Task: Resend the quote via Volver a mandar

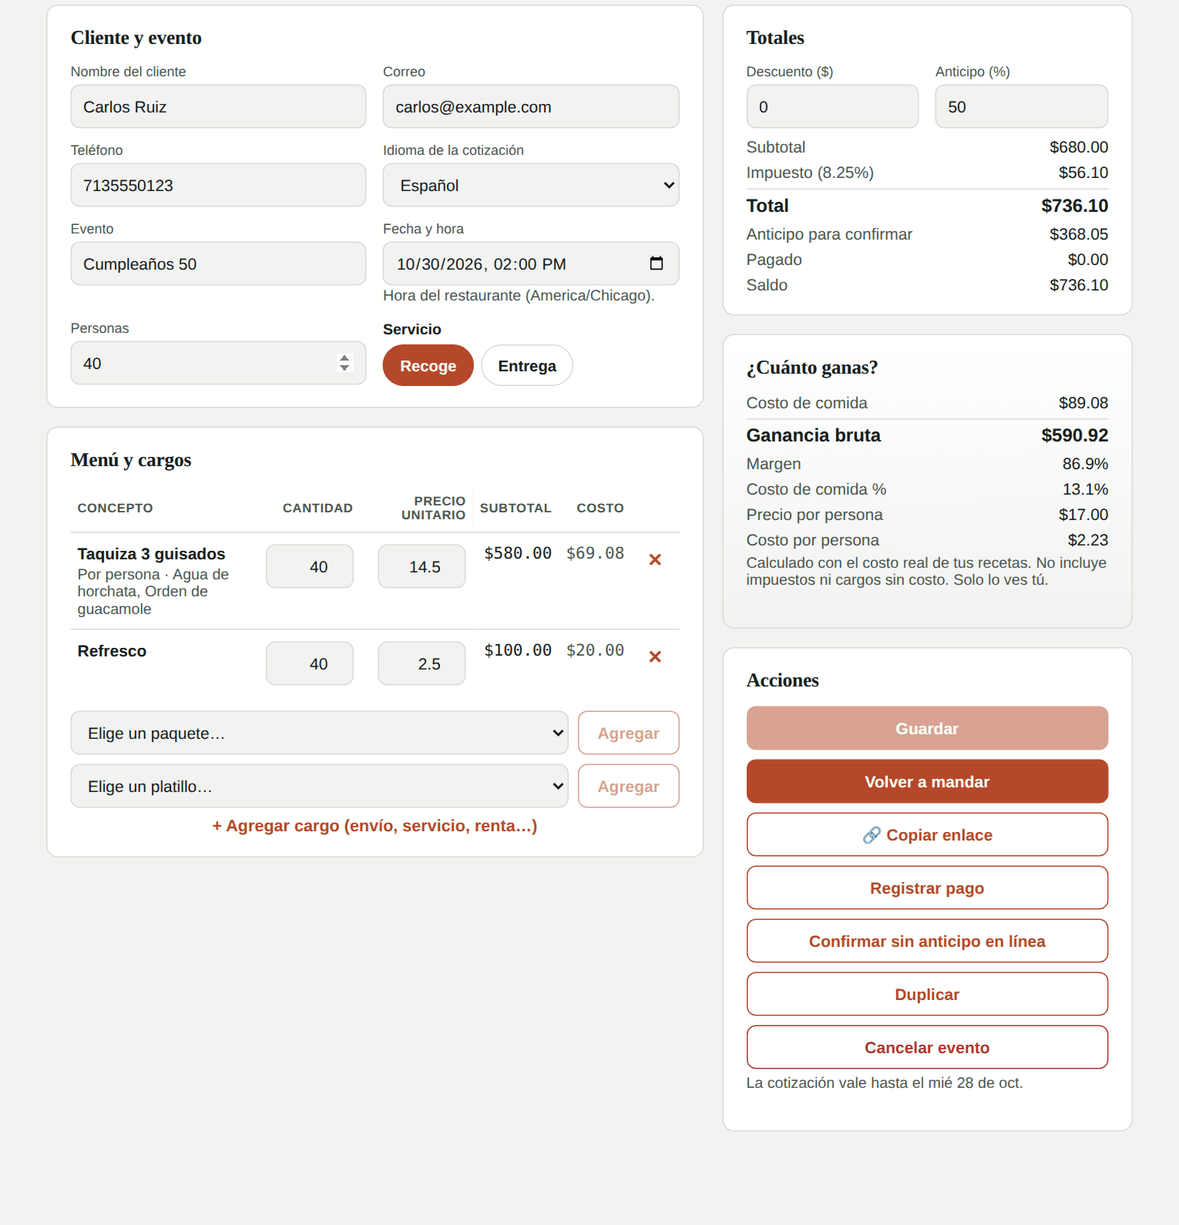Action: tap(927, 781)
